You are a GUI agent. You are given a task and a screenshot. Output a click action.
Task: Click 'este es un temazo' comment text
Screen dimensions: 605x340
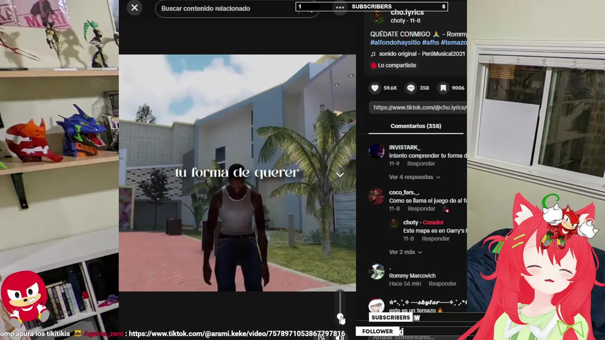tap(416, 310)
